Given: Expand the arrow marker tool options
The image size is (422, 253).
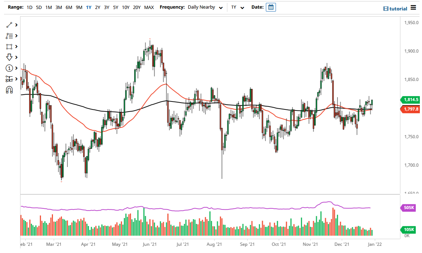Looking at the screenshot, I should point(17,57).
